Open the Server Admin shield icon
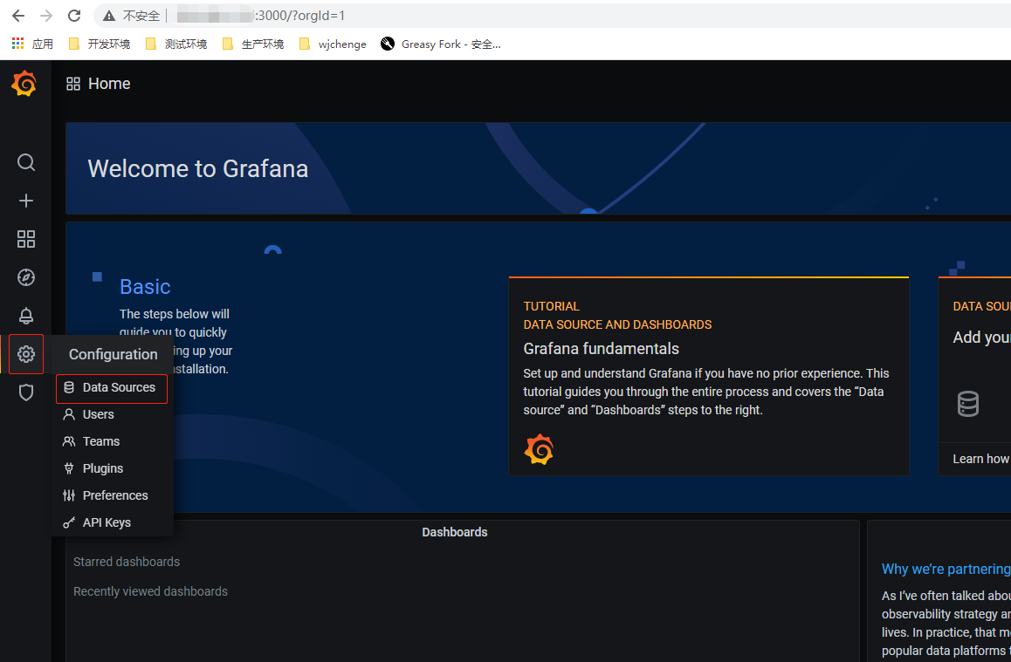Image resolution: width=1011 pixels, height=662 pixels. coord(26,392)
